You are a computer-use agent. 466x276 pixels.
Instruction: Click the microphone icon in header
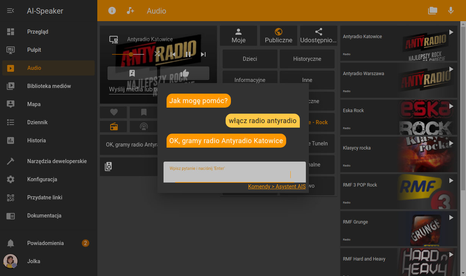[x=451, y=11]
